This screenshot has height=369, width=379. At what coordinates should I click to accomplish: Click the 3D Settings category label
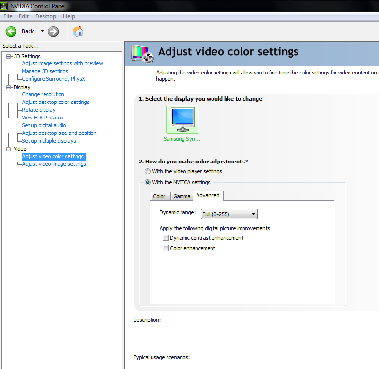pyautogui.click(x=27, y=56)
